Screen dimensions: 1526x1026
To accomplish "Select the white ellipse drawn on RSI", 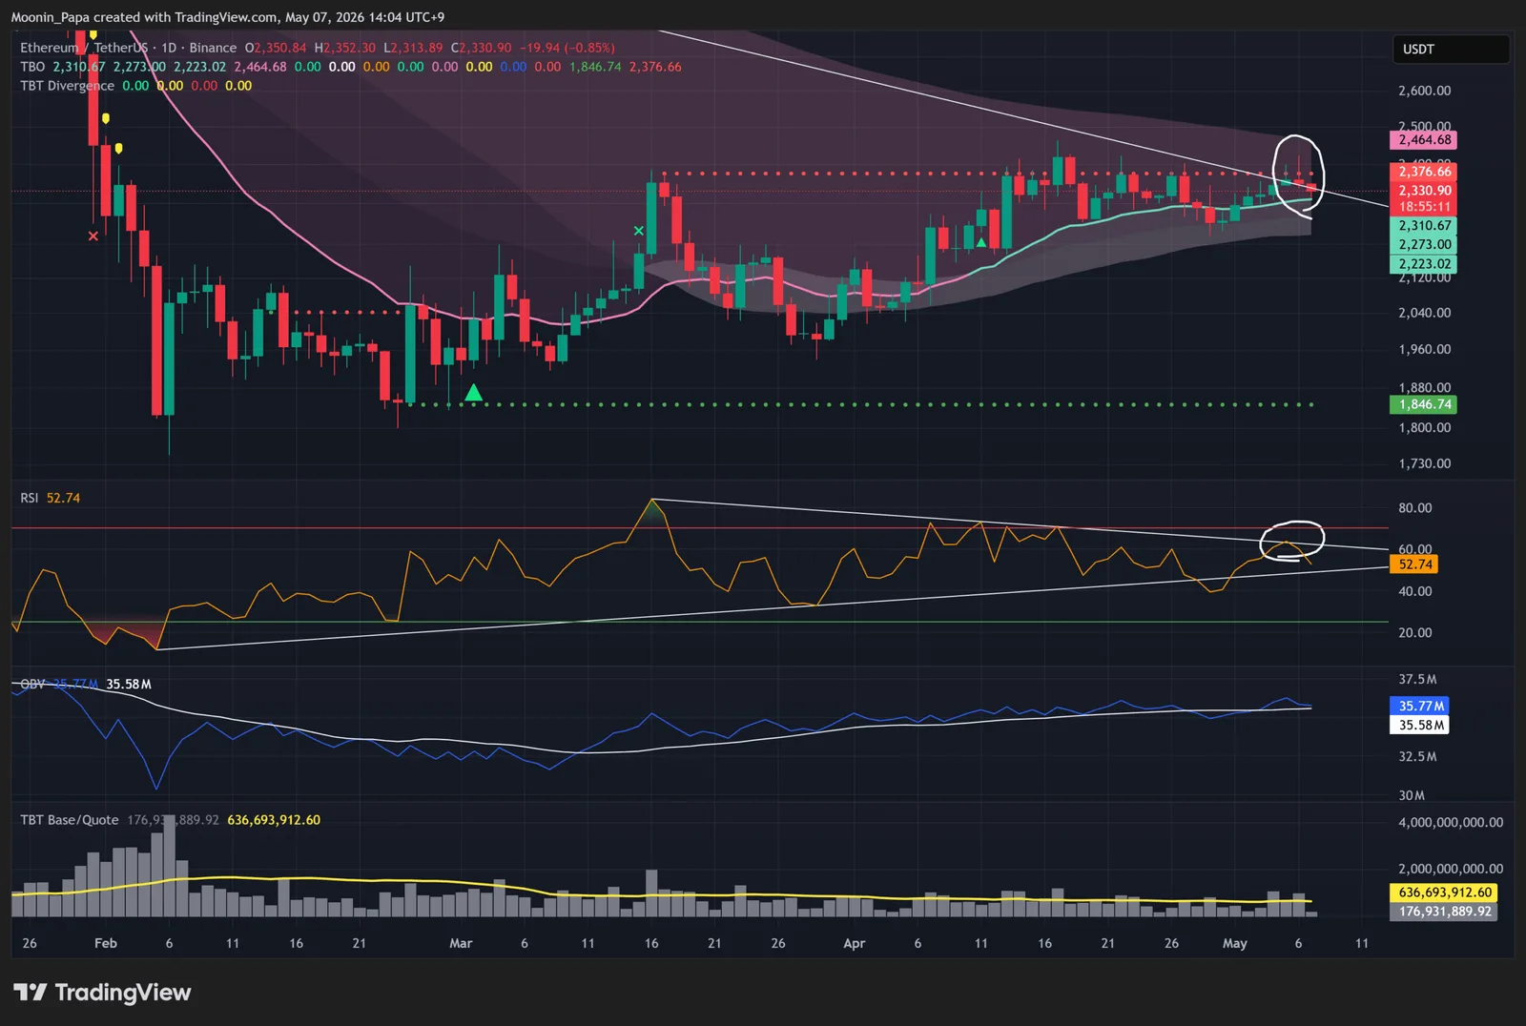I will click(1292, 541).
